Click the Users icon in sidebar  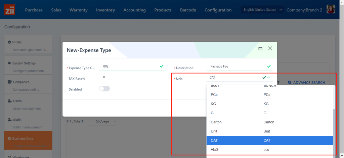tap(10, 101)
